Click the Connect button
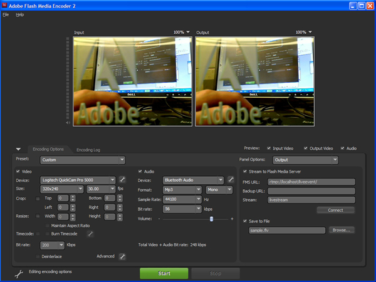Screen dimensions: 376x282 (336, 210)
